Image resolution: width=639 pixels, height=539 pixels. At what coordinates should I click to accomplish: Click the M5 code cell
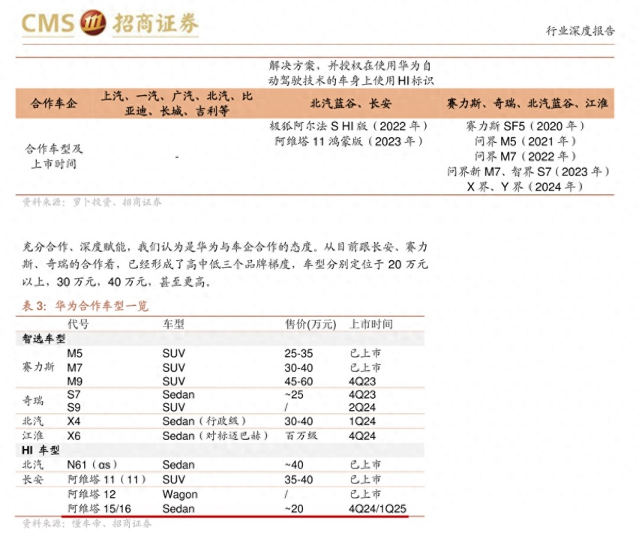74,353
